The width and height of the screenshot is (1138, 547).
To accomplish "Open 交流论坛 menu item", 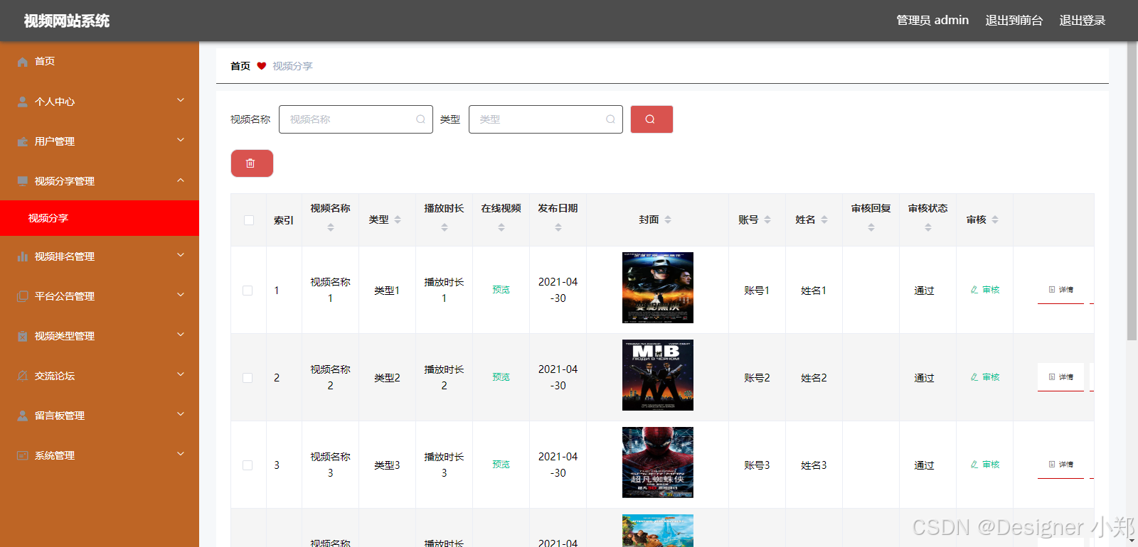I will [x=100, y=376].
